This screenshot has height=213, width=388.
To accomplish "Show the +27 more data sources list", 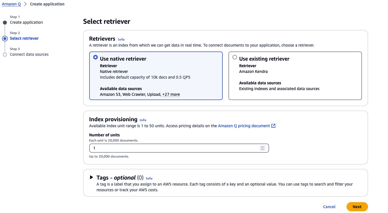I will (x=171, y=94).
